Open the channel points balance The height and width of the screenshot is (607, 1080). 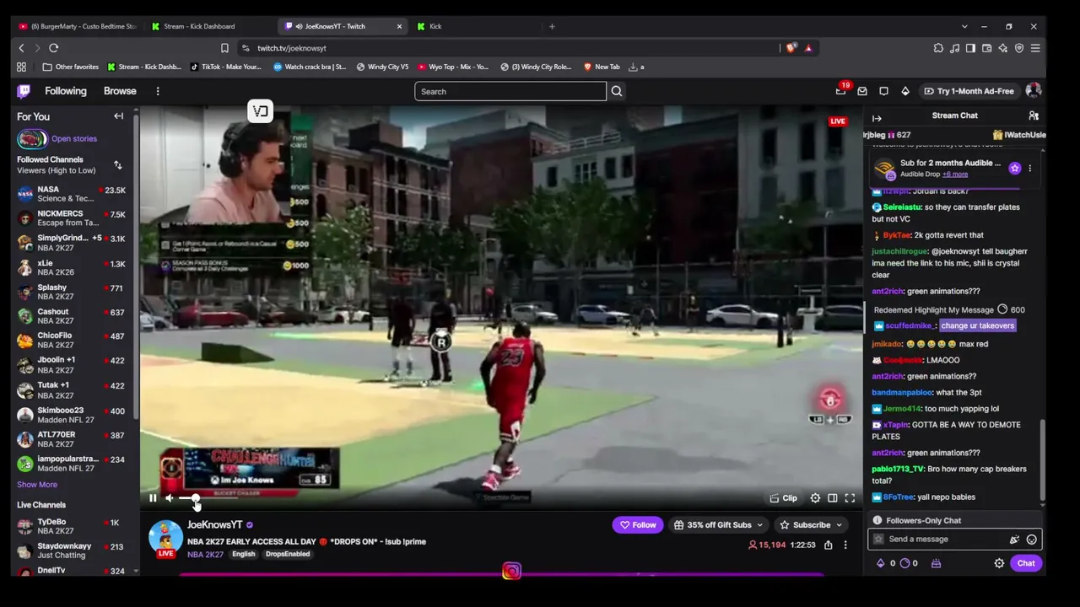pyautogui.click(x=904, y=563)
